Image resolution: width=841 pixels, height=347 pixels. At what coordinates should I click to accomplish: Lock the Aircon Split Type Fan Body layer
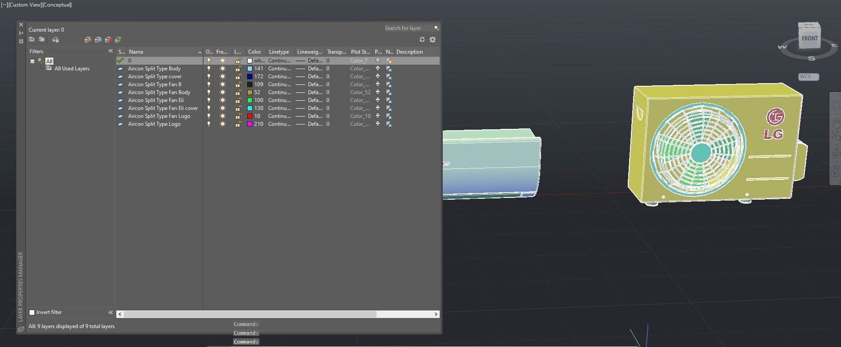[x=238, y=92]
